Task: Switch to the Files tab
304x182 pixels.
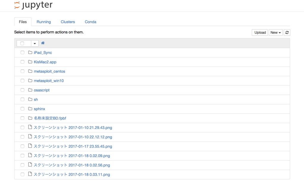Action: (x=23, y=22)
